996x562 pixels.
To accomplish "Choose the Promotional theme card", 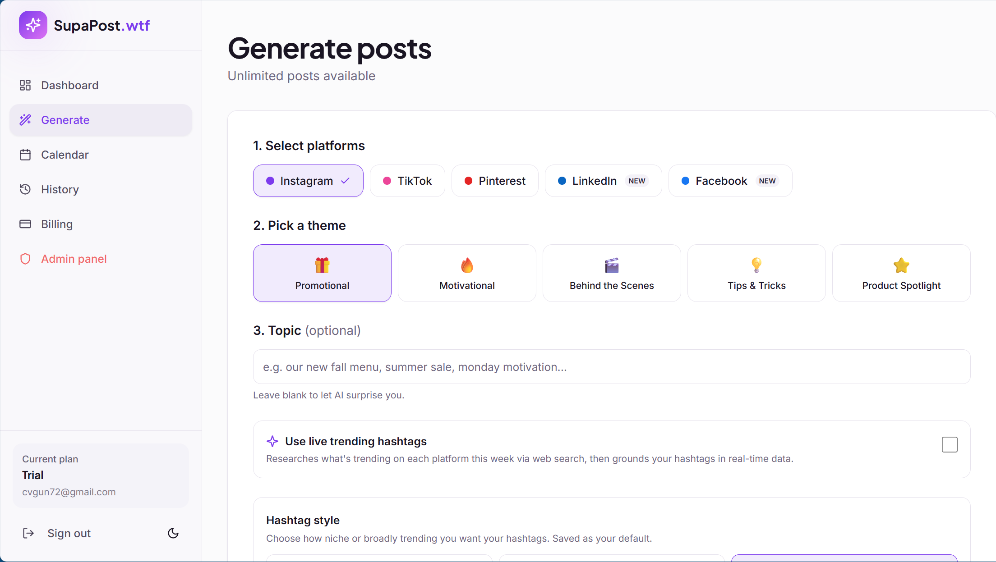I will pyautogui.click(x=322, y=273).
